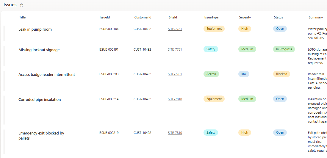This screenshot has height=158, width=327.
Task: Select the Summary column header
Action: pyautogui.click(x=315, y=17)
